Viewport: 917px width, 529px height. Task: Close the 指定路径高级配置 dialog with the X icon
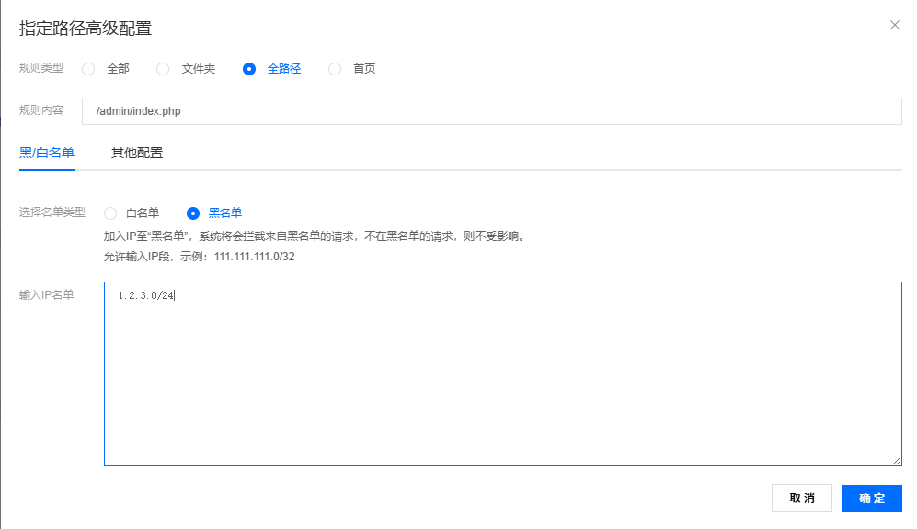(x=894, y=25)
